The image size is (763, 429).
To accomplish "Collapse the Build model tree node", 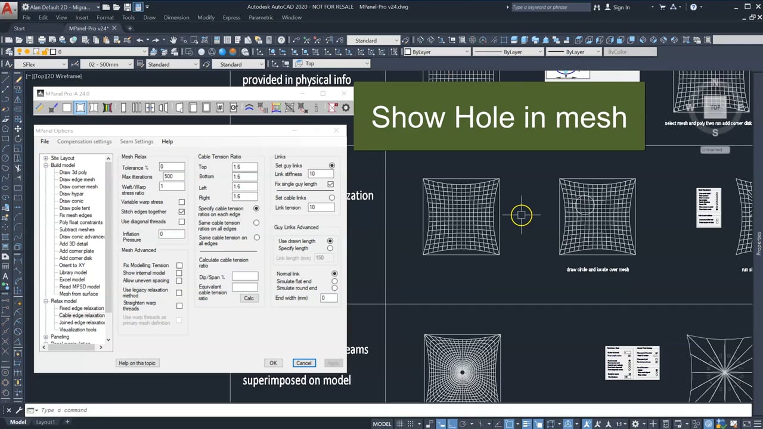I will (46, 165).
